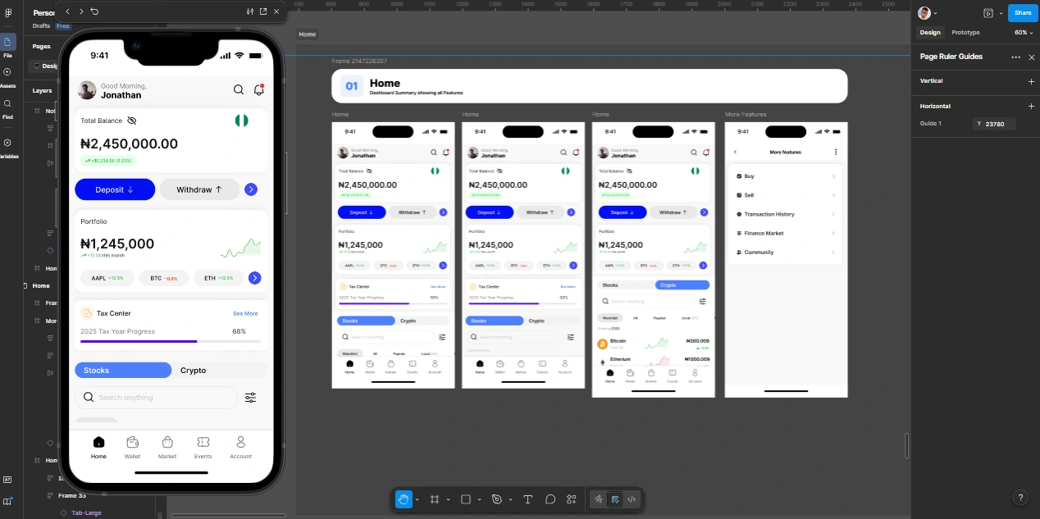Click See More link in Tax Center
Screen dimensions: 1040x519
(245, 313)
